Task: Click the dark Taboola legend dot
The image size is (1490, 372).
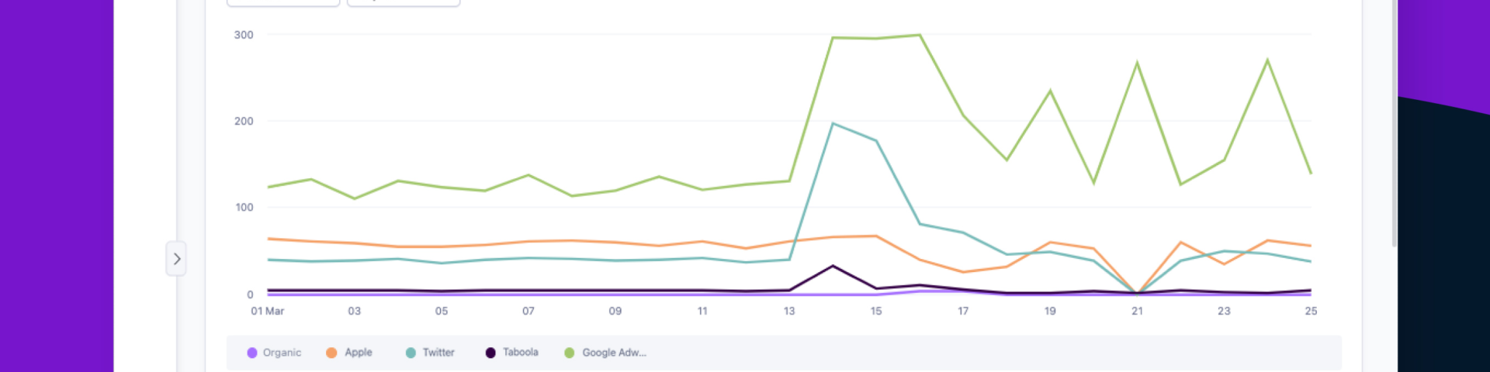Action: point(490,353)
